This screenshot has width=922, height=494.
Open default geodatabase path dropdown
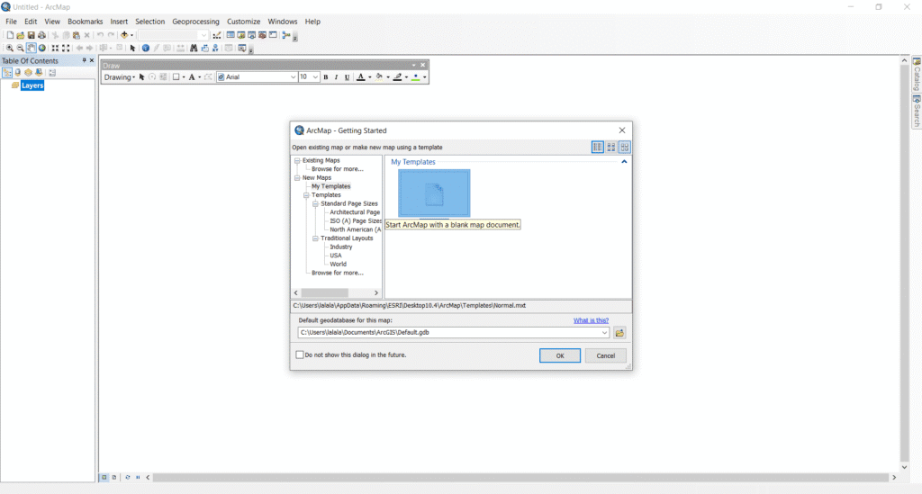click(x=604, y=333)
